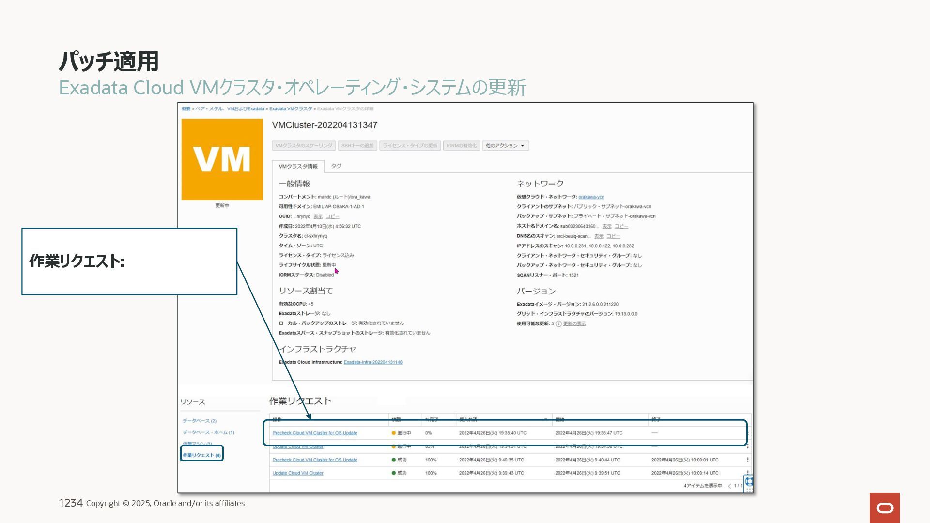Switch to the タグ tab

pyautogui.click(x=336, y=166)
